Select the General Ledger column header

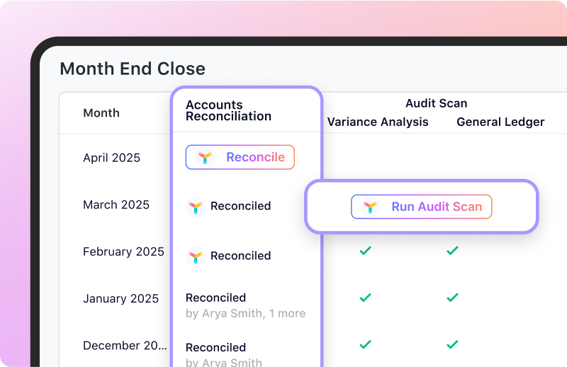click(x=500, y=122)
